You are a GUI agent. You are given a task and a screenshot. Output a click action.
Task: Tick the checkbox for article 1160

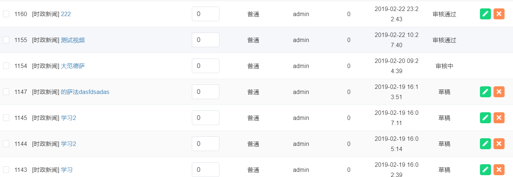pyautogui.click(x=6, y=14)
